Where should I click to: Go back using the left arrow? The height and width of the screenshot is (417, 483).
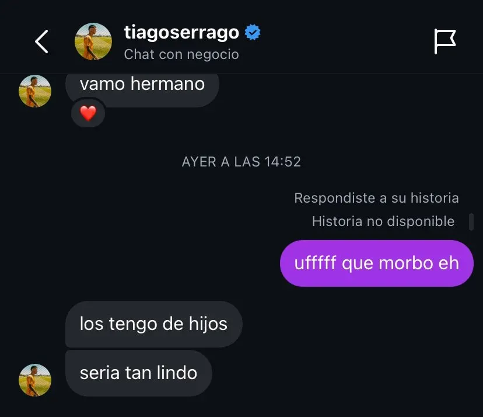pyautogui.click(x=41, y=41)
